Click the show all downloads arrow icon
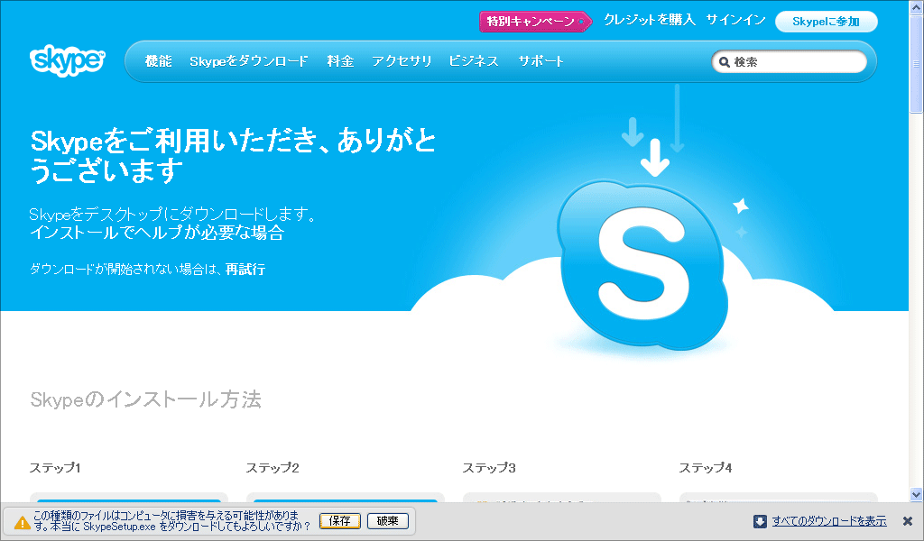Image resolution: width=924 pixels, height=541 pixels. point(760,521)
